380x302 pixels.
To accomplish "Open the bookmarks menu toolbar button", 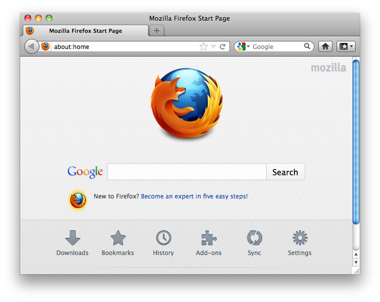I will coord(346,46).
